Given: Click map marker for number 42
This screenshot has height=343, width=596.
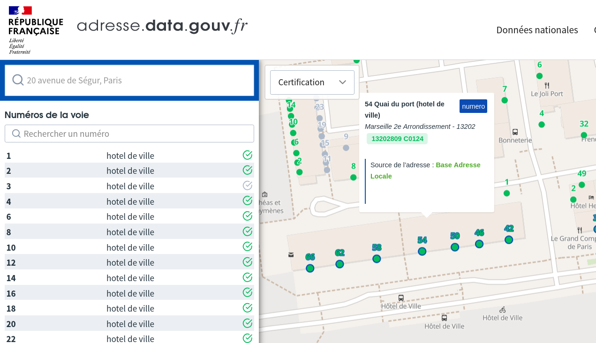Looking at the screenshot, I should (x=509, y=239).
